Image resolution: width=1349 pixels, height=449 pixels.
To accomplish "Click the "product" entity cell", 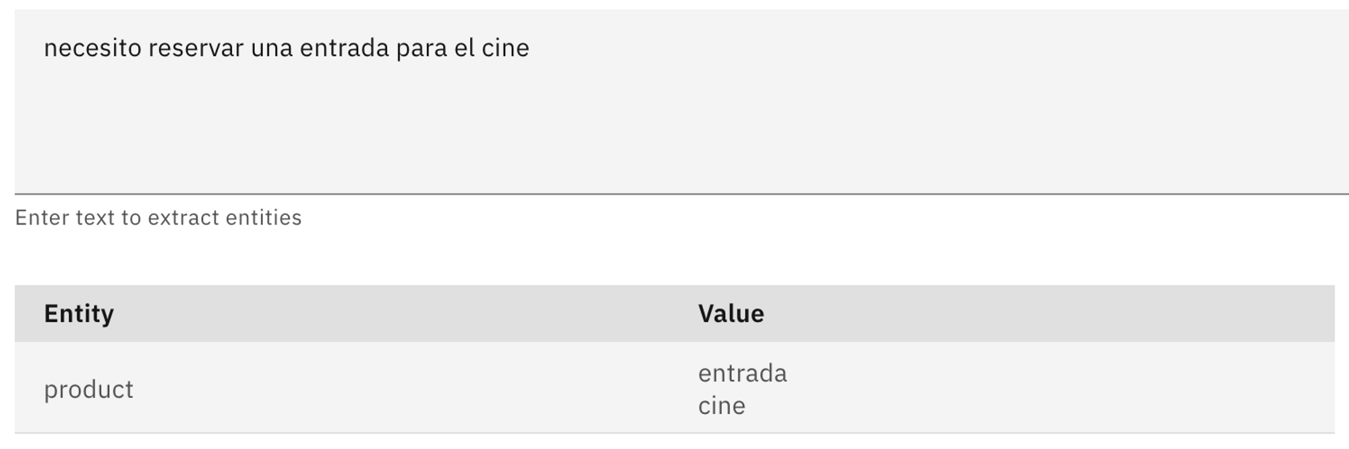I will click(88, 390).
